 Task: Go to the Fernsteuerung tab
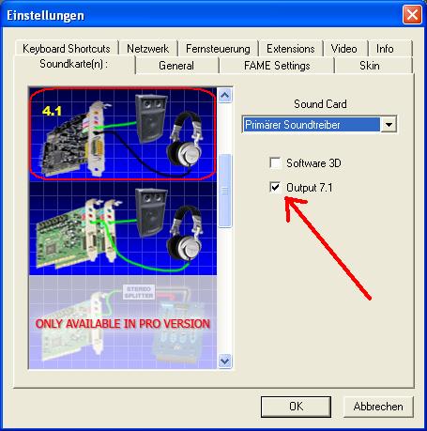point(218,49)
